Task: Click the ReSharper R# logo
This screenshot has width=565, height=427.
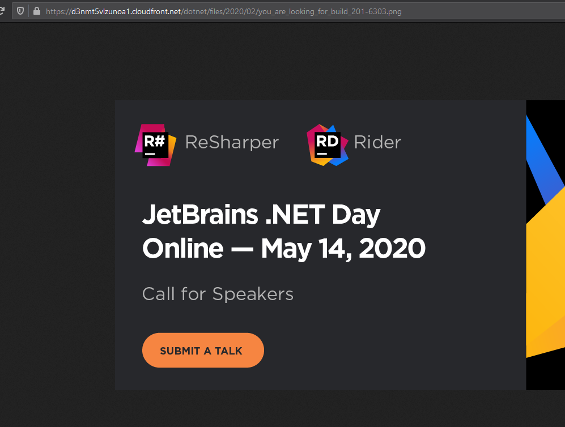Action: point(155,145)
